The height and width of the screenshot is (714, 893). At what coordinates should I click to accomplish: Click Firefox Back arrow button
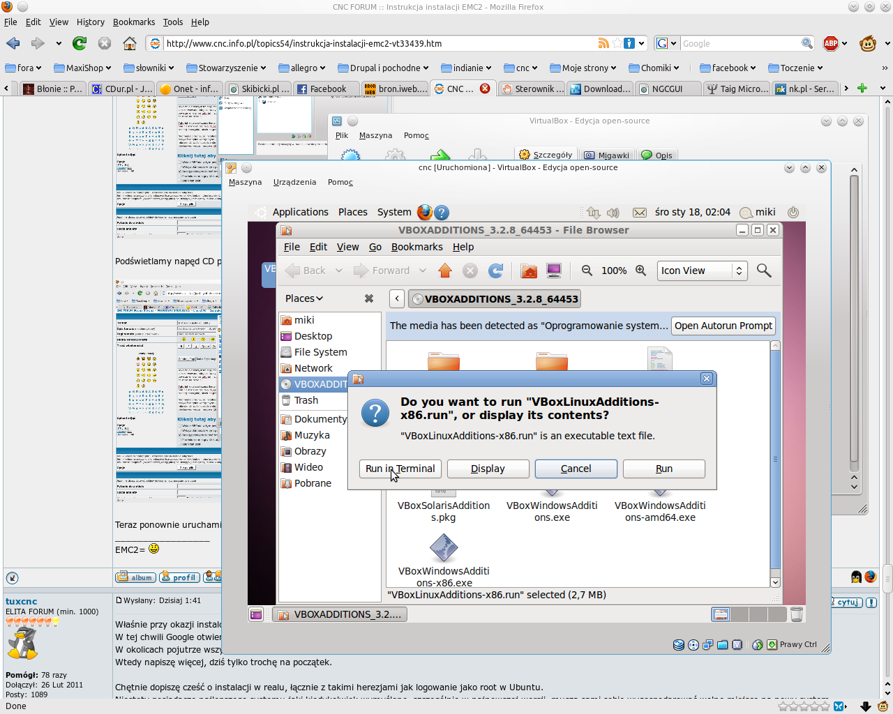[13, 43]
